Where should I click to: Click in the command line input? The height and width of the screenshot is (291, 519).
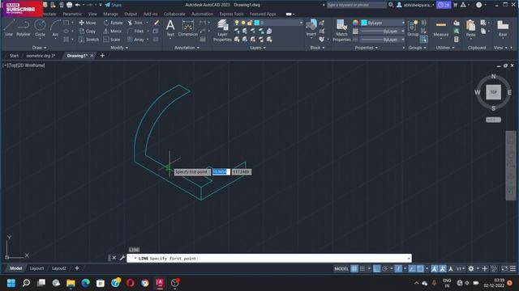point(269,259)
